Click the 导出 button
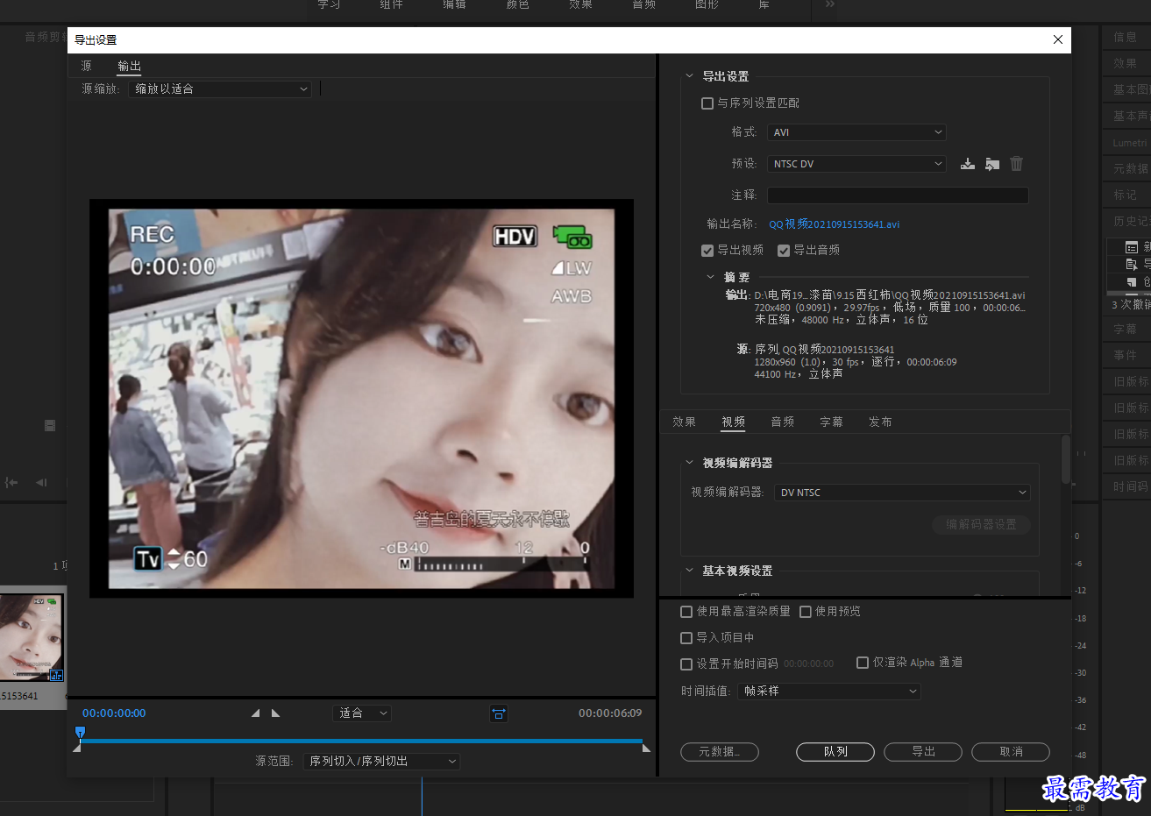Viewport: 1151px width, 816px height. point(923,752)
